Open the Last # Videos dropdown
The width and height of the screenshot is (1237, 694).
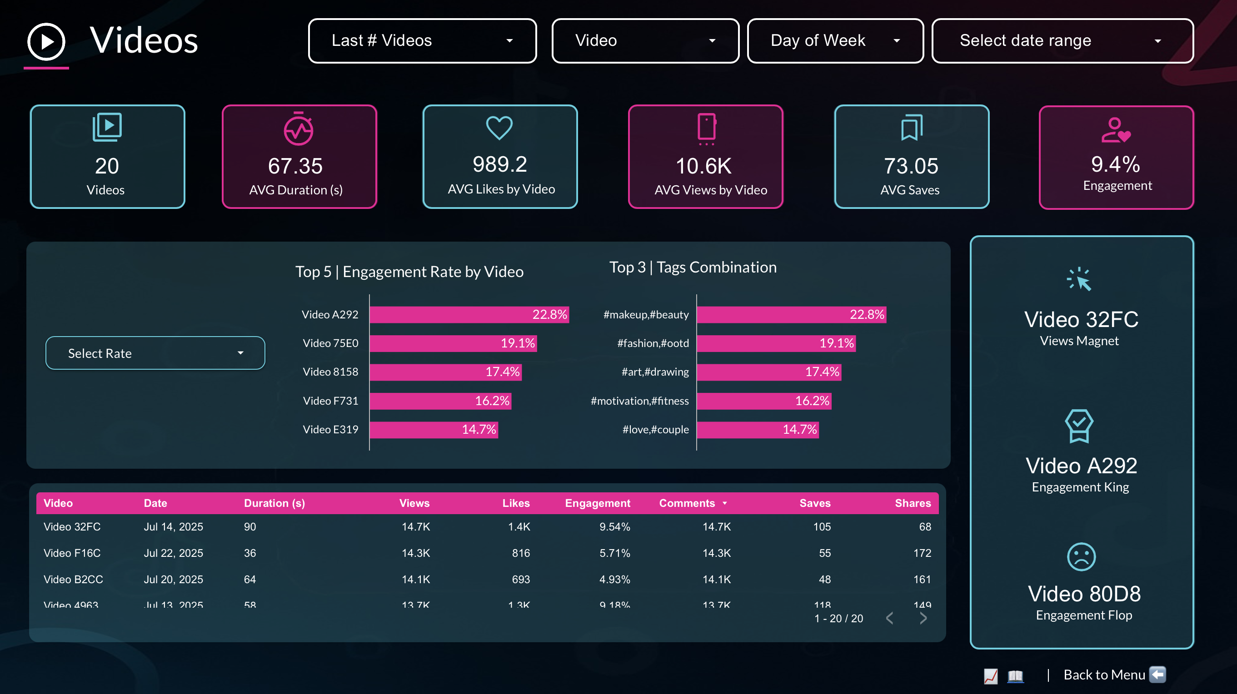422,41
